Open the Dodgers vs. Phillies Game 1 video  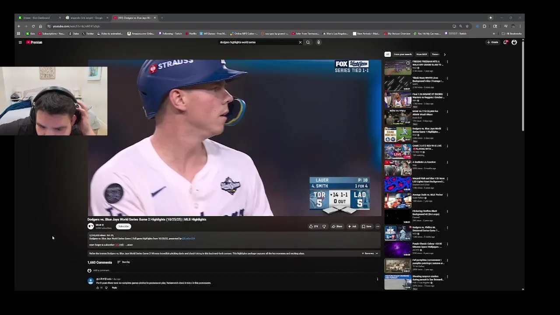[x=398, y=233]
